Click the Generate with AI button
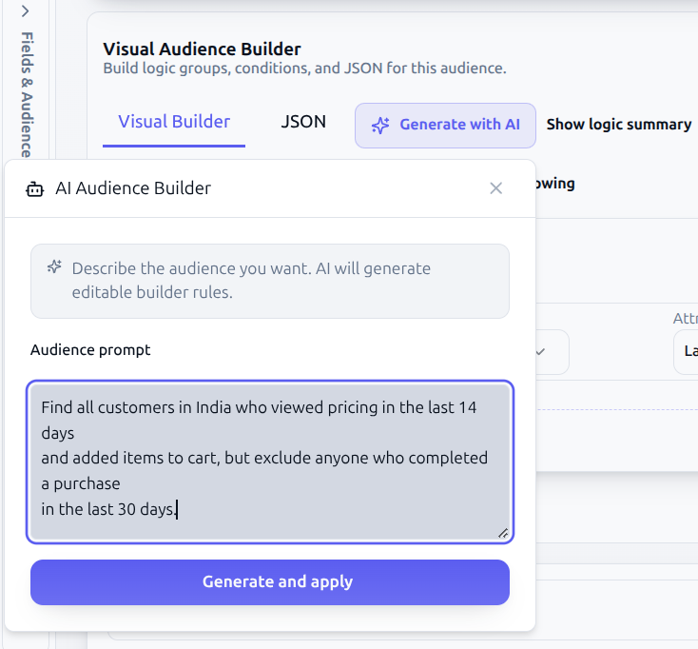Screen dimensions: 698x649 445,126
